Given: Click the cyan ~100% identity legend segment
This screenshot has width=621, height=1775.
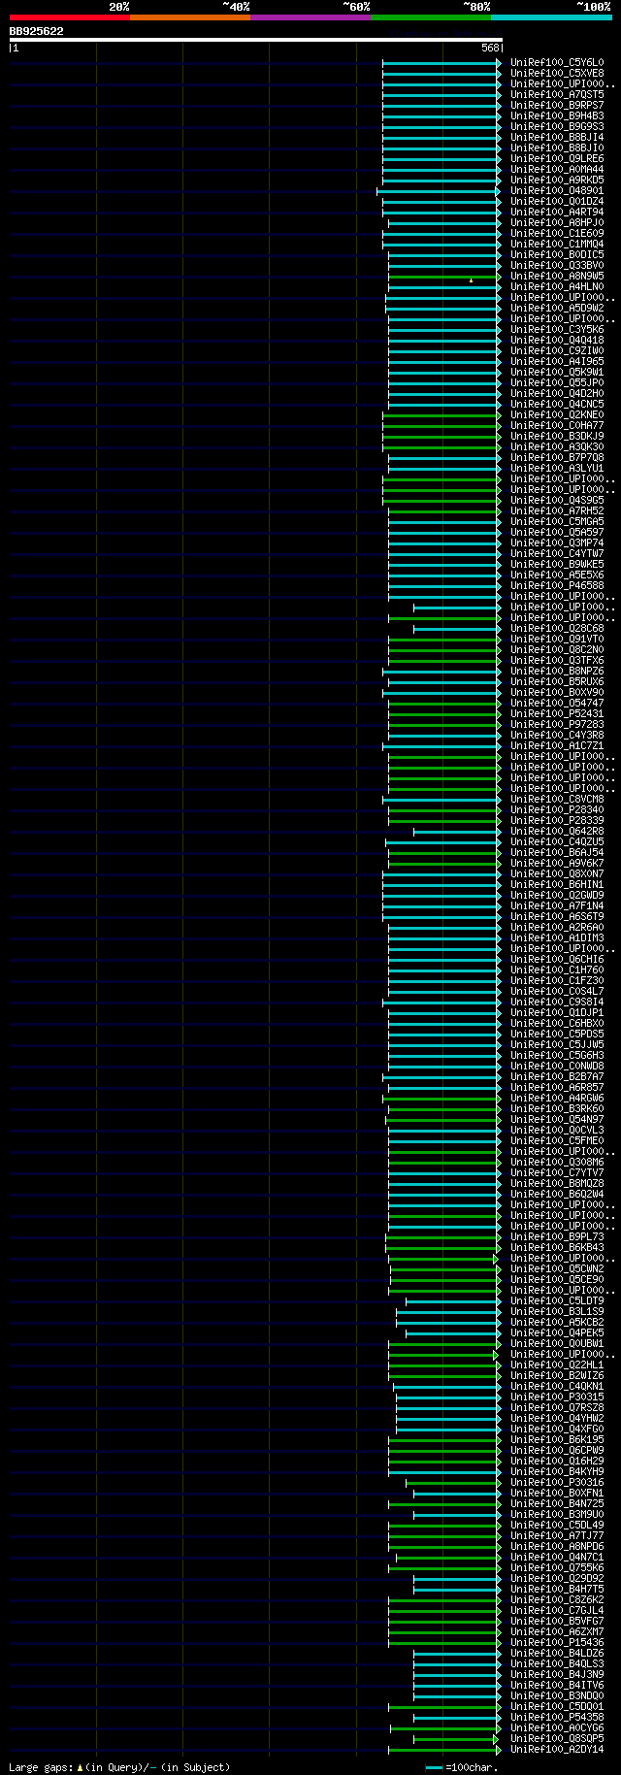Looking at the screenshot, I should [x=551, y=17].
